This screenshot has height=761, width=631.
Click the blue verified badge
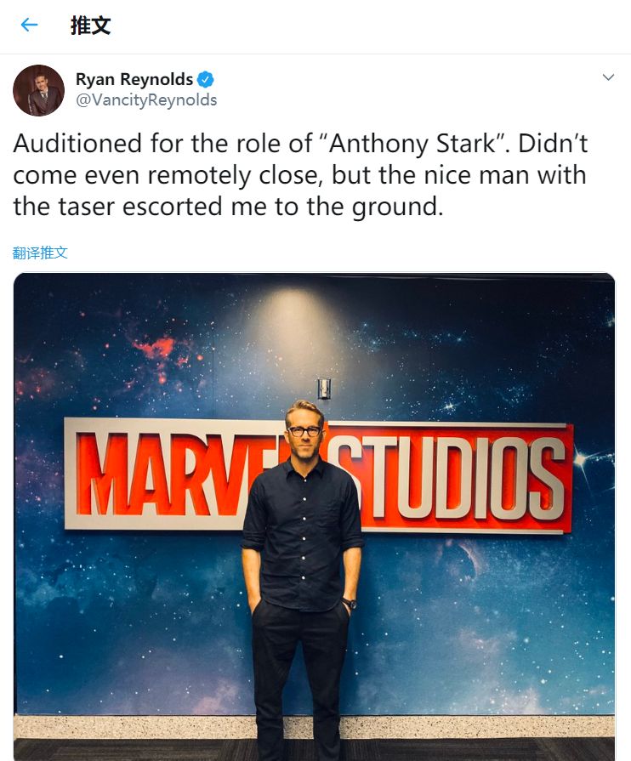pos(205,79)
